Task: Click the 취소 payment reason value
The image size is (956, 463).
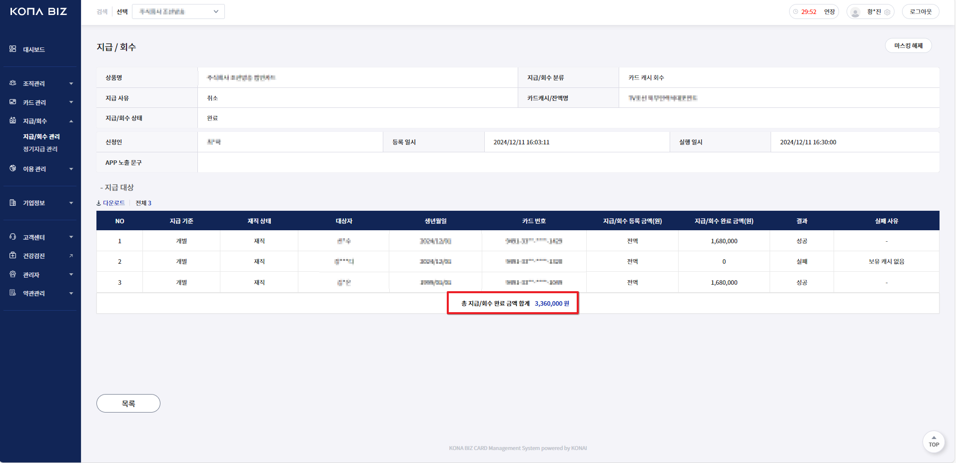Action: [x=212, y=98]
